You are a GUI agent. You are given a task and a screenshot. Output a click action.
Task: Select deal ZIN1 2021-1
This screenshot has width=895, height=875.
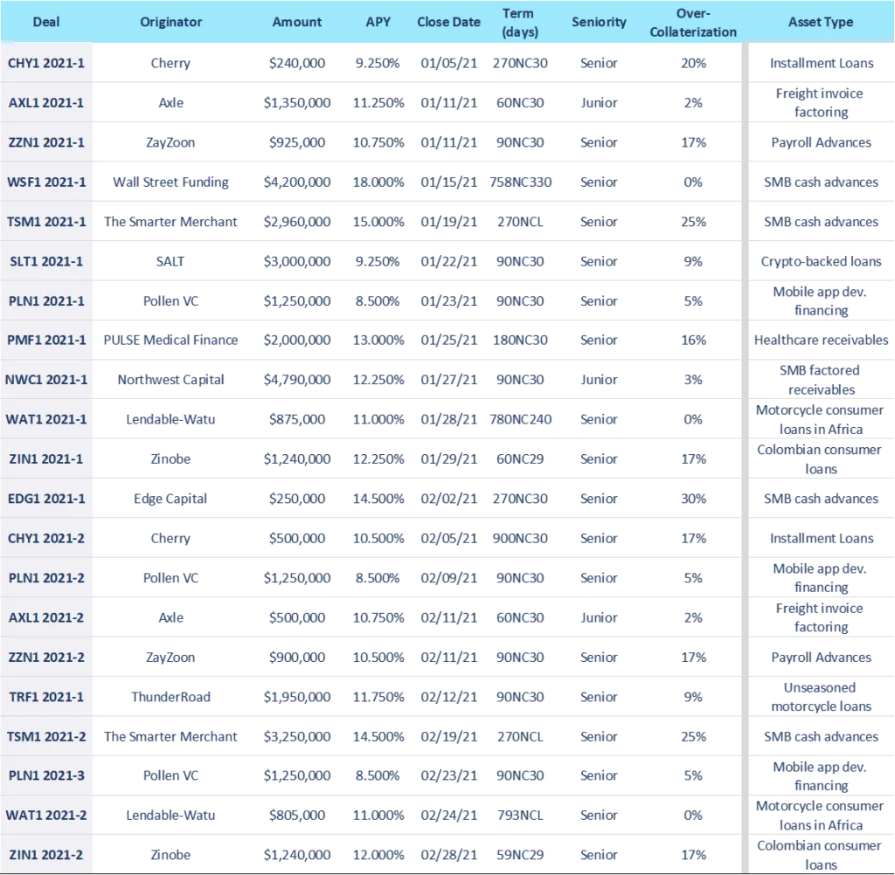[46, 458]
